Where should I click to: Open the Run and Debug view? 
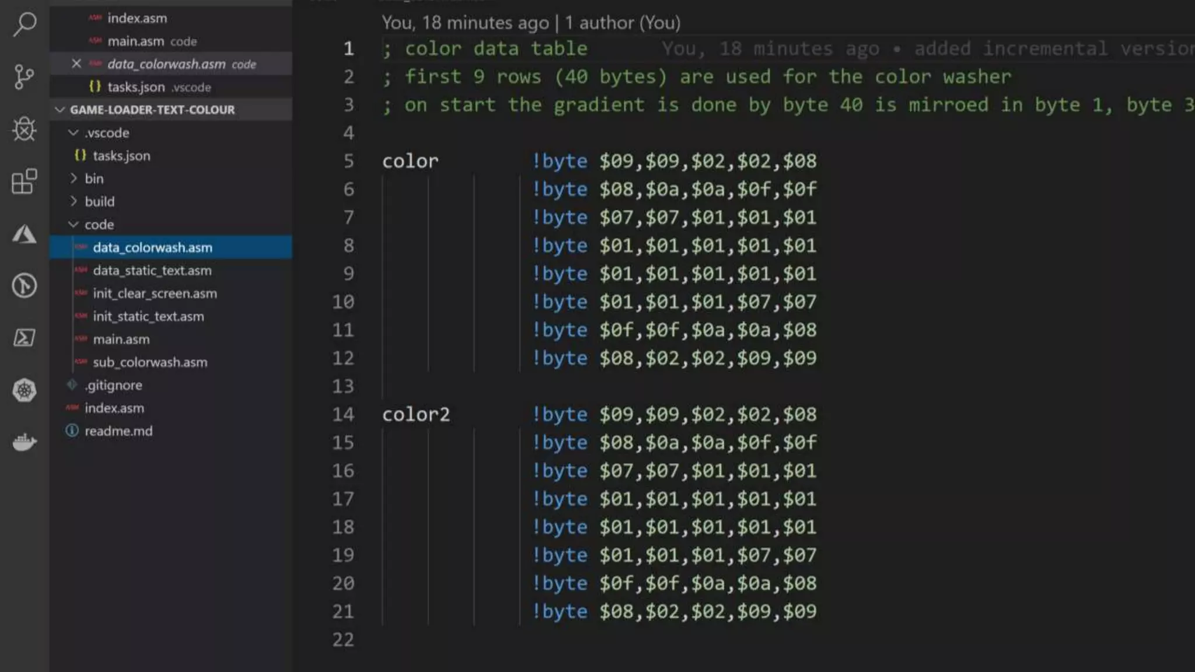(25, 129)
